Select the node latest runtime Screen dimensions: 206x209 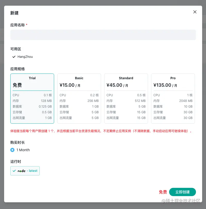[x=25, y=171]
